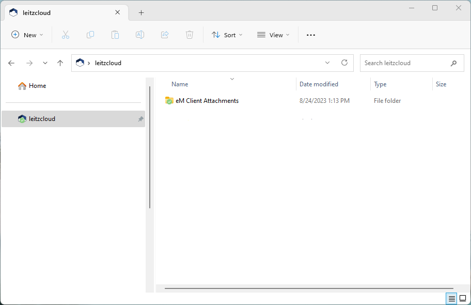Expand the Sort options menu
This screenshot has width=471, height=305.
pos(227,35)
